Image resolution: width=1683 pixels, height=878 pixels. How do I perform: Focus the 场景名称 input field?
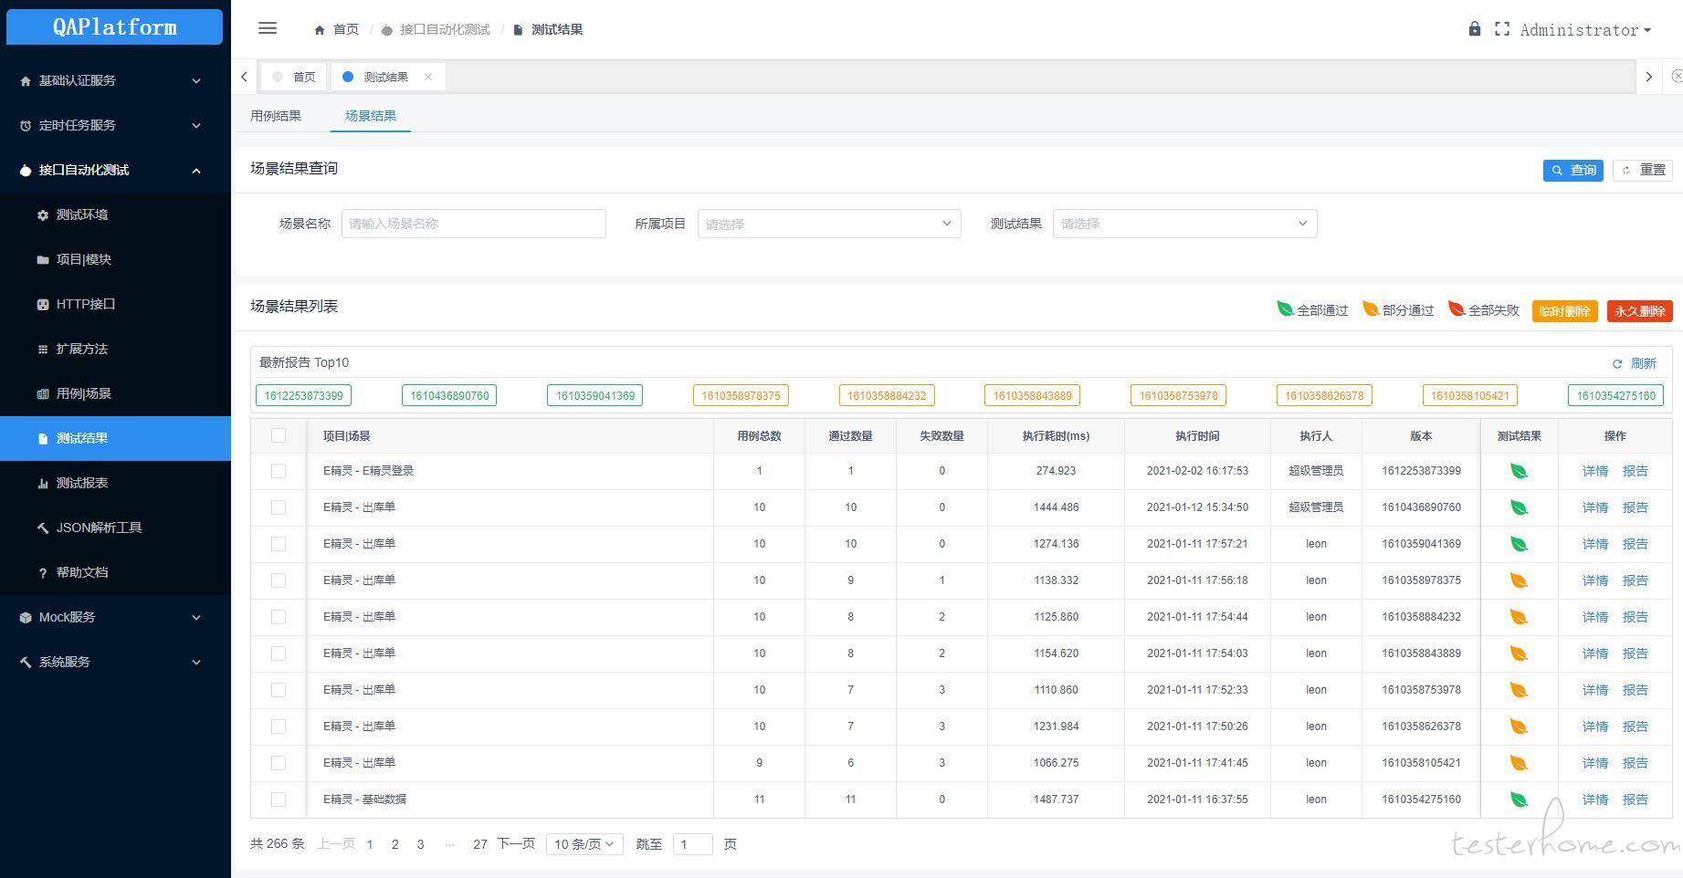click(x=474, y=224)
